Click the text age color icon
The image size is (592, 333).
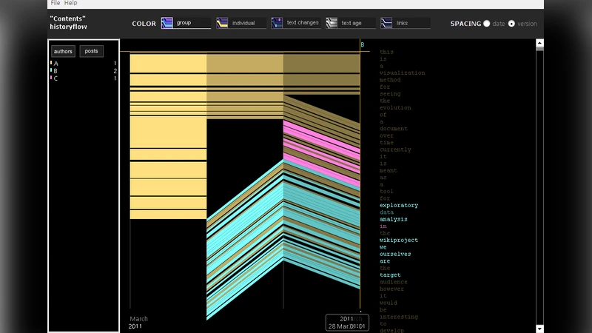332,23
